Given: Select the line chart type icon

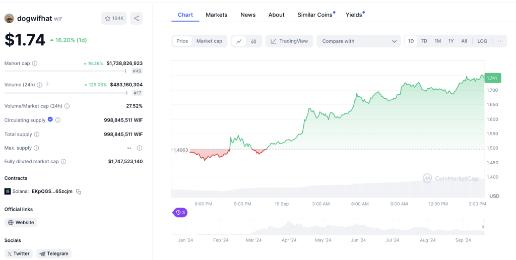Looking at the screenshot, I should tap(239, 41).
